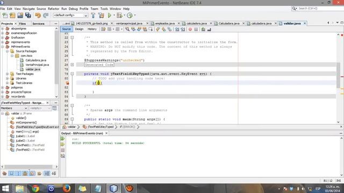Open the empleados.java editor tab
The height and width of the screenshot is (193, 344).
coord(165,24)
